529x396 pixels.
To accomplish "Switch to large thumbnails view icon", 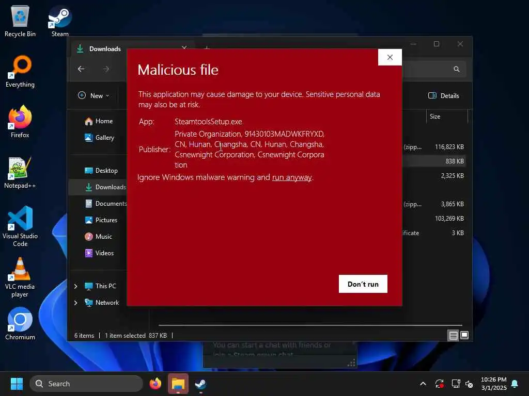I will (464, 335).
